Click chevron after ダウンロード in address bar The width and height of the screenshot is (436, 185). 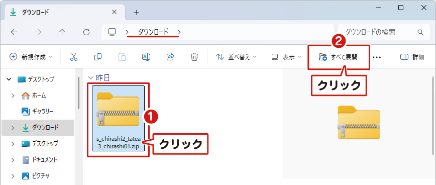point(179,32)
